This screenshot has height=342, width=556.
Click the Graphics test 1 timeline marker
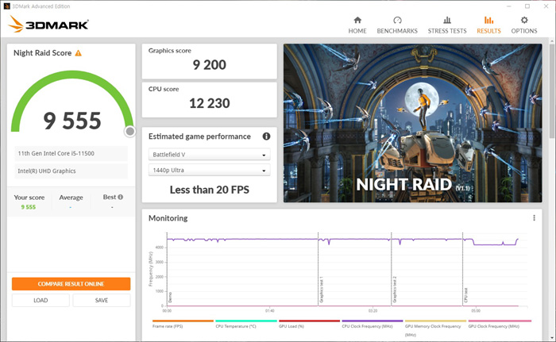321,290
